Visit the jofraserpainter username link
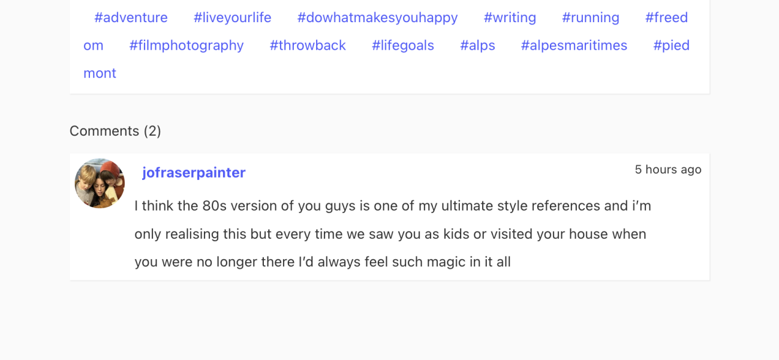 click(194, 173)
